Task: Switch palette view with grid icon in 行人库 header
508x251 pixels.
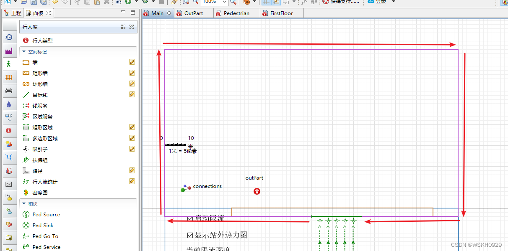Action: click(123, 27)
